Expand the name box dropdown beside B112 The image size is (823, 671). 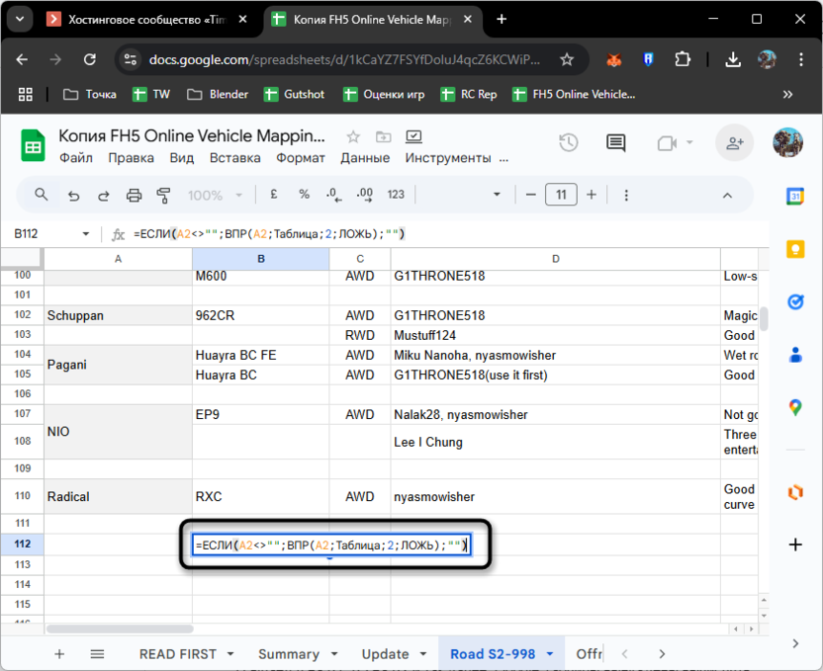point(85,234)
